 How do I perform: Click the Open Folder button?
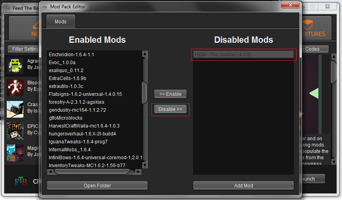[97, 185]
